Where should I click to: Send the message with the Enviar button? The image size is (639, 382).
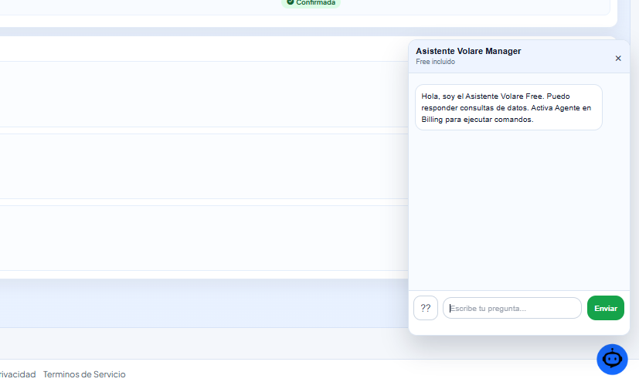click(x=605, y=308)
